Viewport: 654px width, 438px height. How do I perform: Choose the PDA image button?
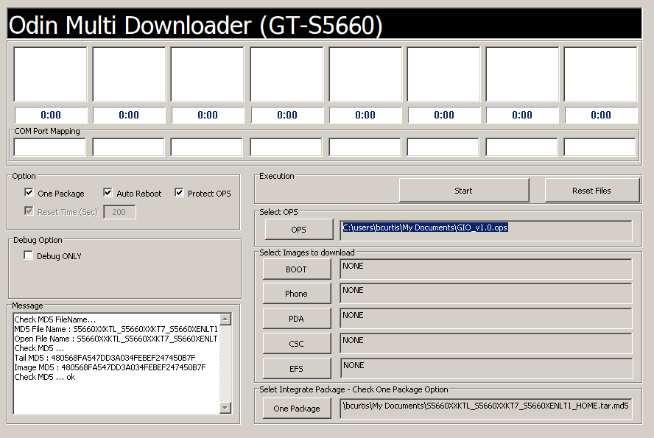point(296,319)
